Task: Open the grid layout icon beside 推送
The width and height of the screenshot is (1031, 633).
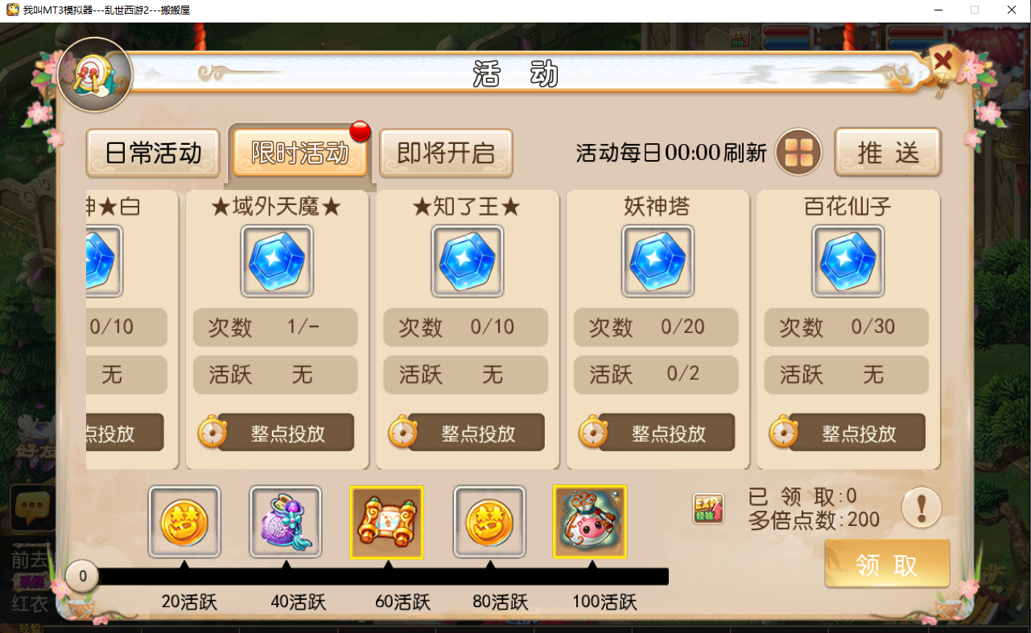Action: pos(798,152)
